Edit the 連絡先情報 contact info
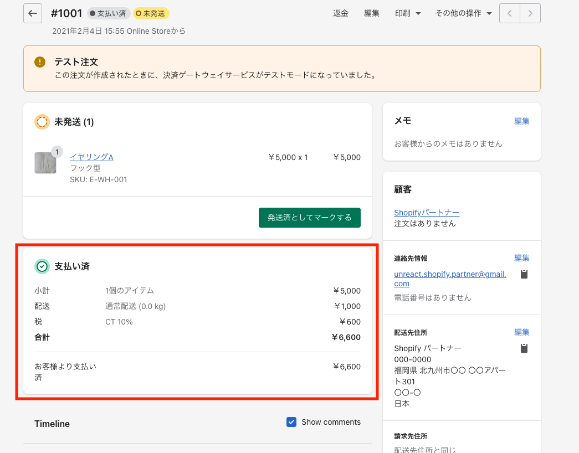The height and width of the screenshot is (453, 579). (522, 258)
